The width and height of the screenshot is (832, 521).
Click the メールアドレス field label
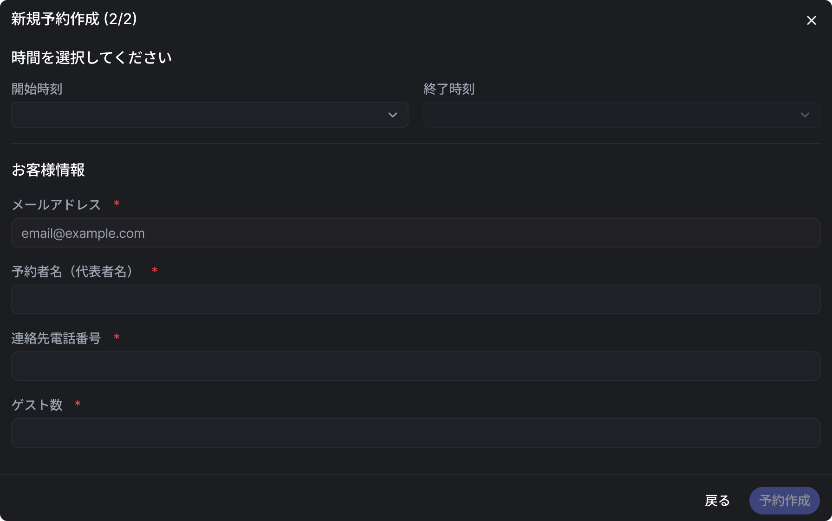[56, 205]
